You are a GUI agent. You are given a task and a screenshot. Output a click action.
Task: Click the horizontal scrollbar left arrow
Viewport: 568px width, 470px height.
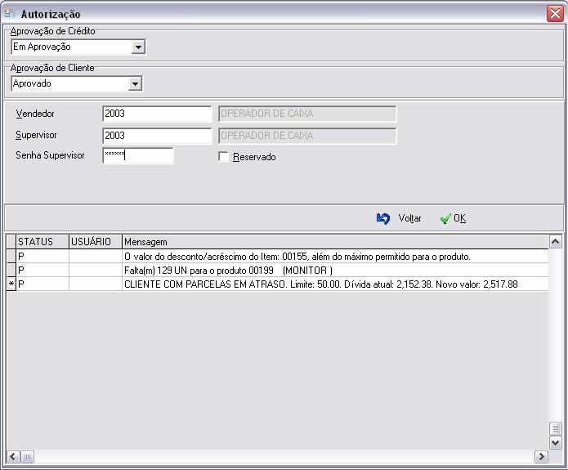[11, 456]
